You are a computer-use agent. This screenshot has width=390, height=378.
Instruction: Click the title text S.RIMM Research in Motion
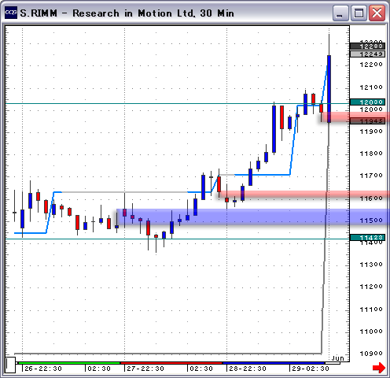click(x=127, y=13)
